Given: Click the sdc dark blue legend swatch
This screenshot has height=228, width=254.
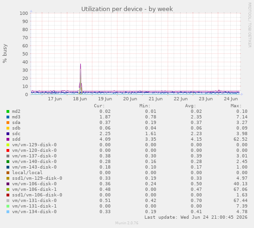Looking at the screenshot, I should point(8,134).
